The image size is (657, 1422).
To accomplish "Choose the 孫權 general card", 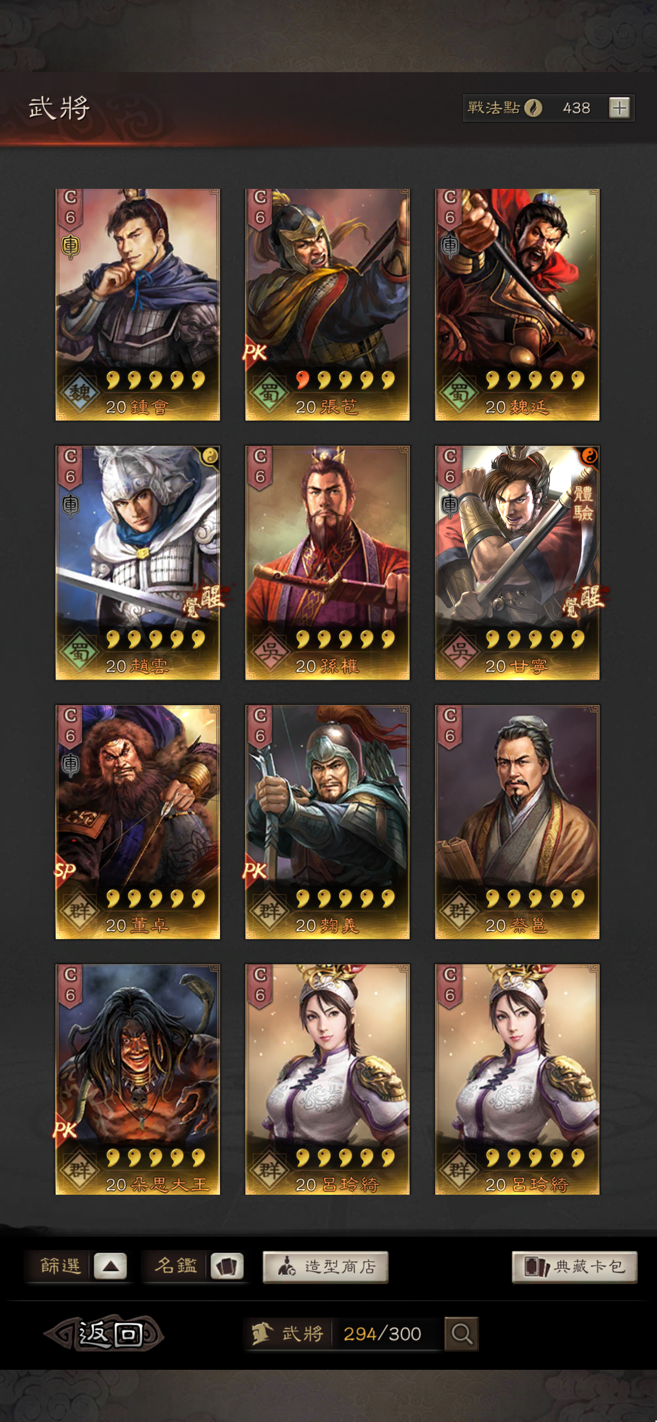I will point(327,563).
